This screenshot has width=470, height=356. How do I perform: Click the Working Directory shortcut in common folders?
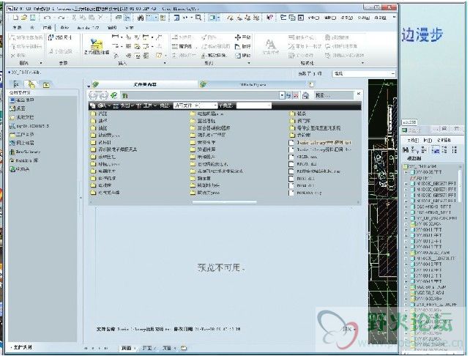[x=22, y=134]
